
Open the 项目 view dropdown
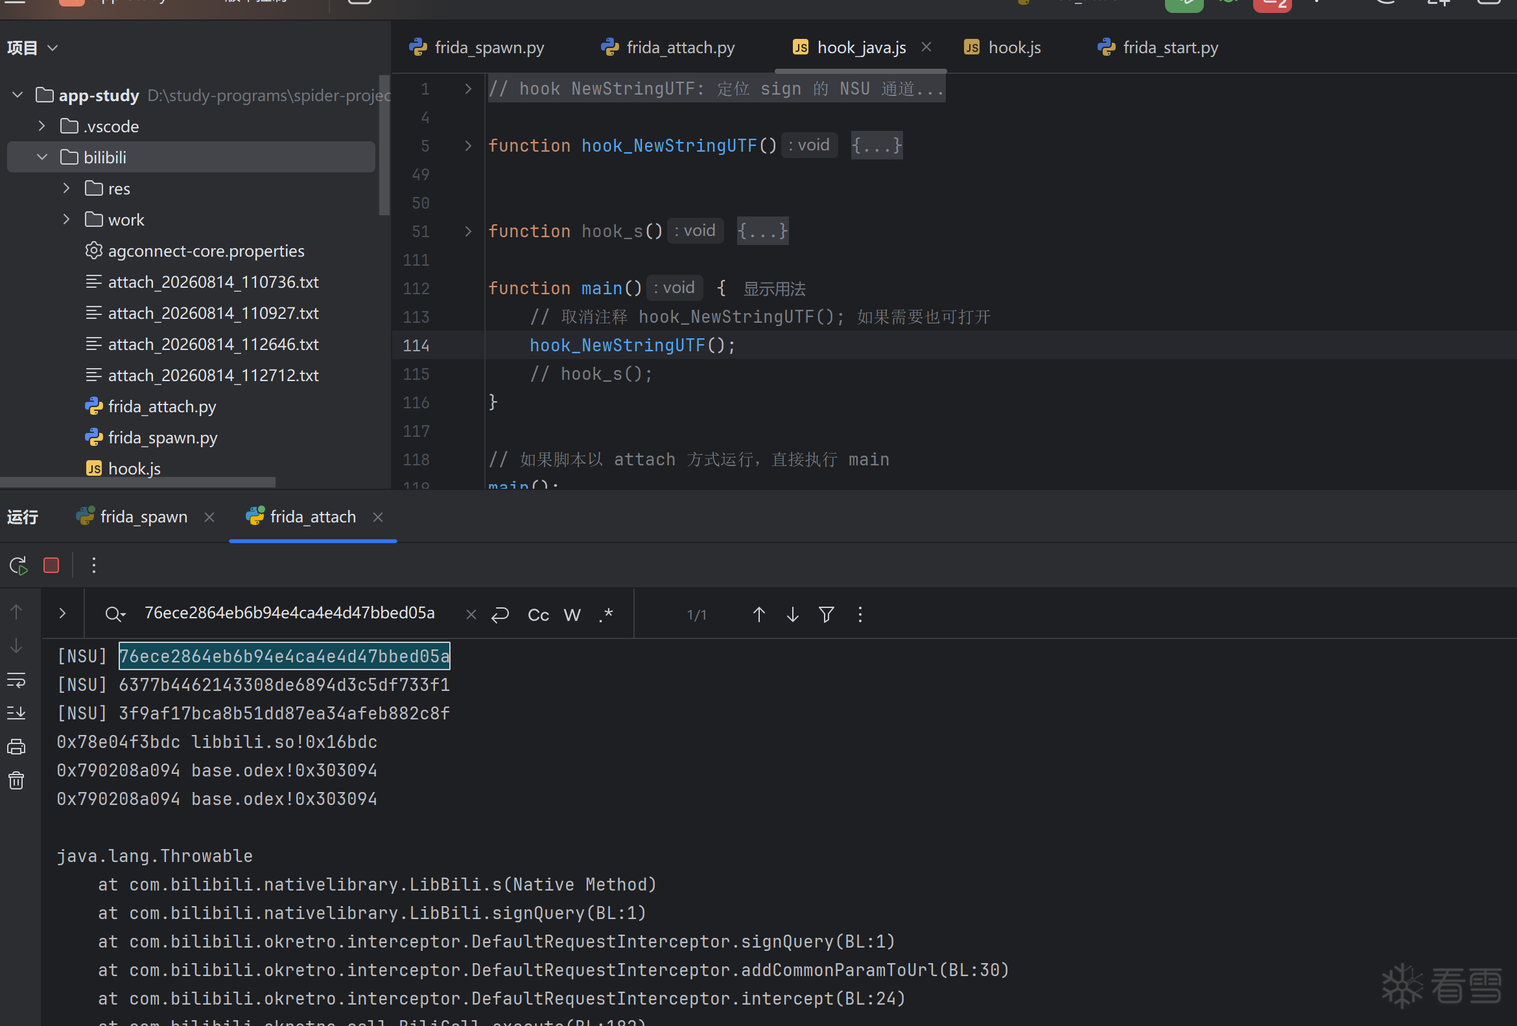[32, 48]
